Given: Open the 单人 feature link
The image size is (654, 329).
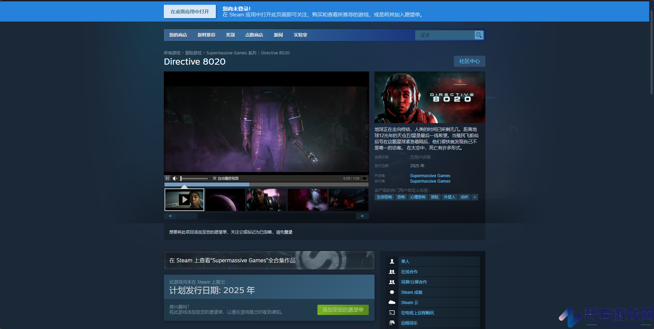Looking at the screenshot, I should pos(405,261).
